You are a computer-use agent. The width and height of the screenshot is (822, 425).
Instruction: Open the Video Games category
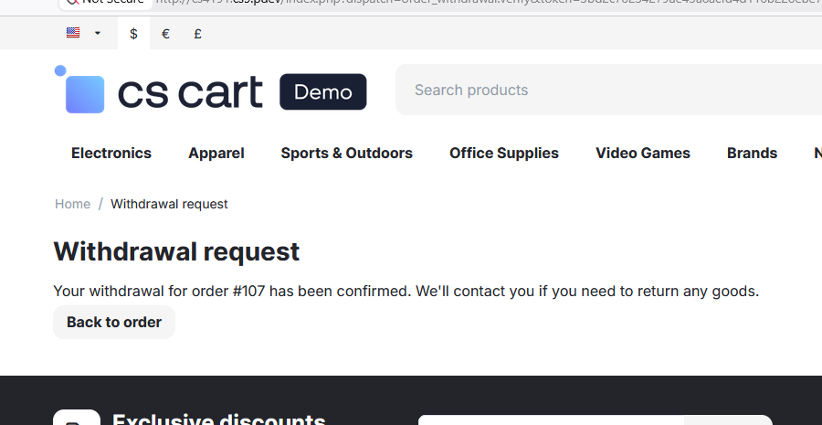(x=643, y=154)
